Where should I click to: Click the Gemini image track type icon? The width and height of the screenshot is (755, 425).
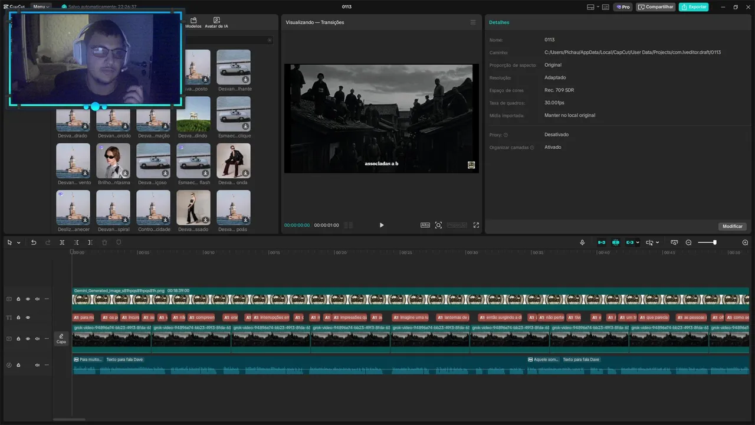[x=9, y=299]
